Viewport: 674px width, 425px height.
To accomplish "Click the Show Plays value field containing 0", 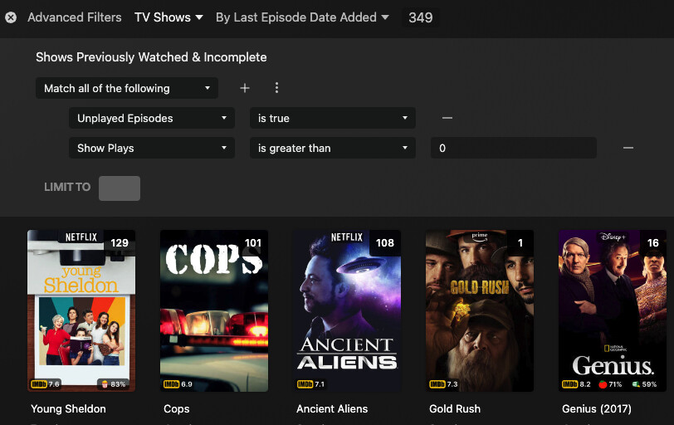I will coord(514,149).
